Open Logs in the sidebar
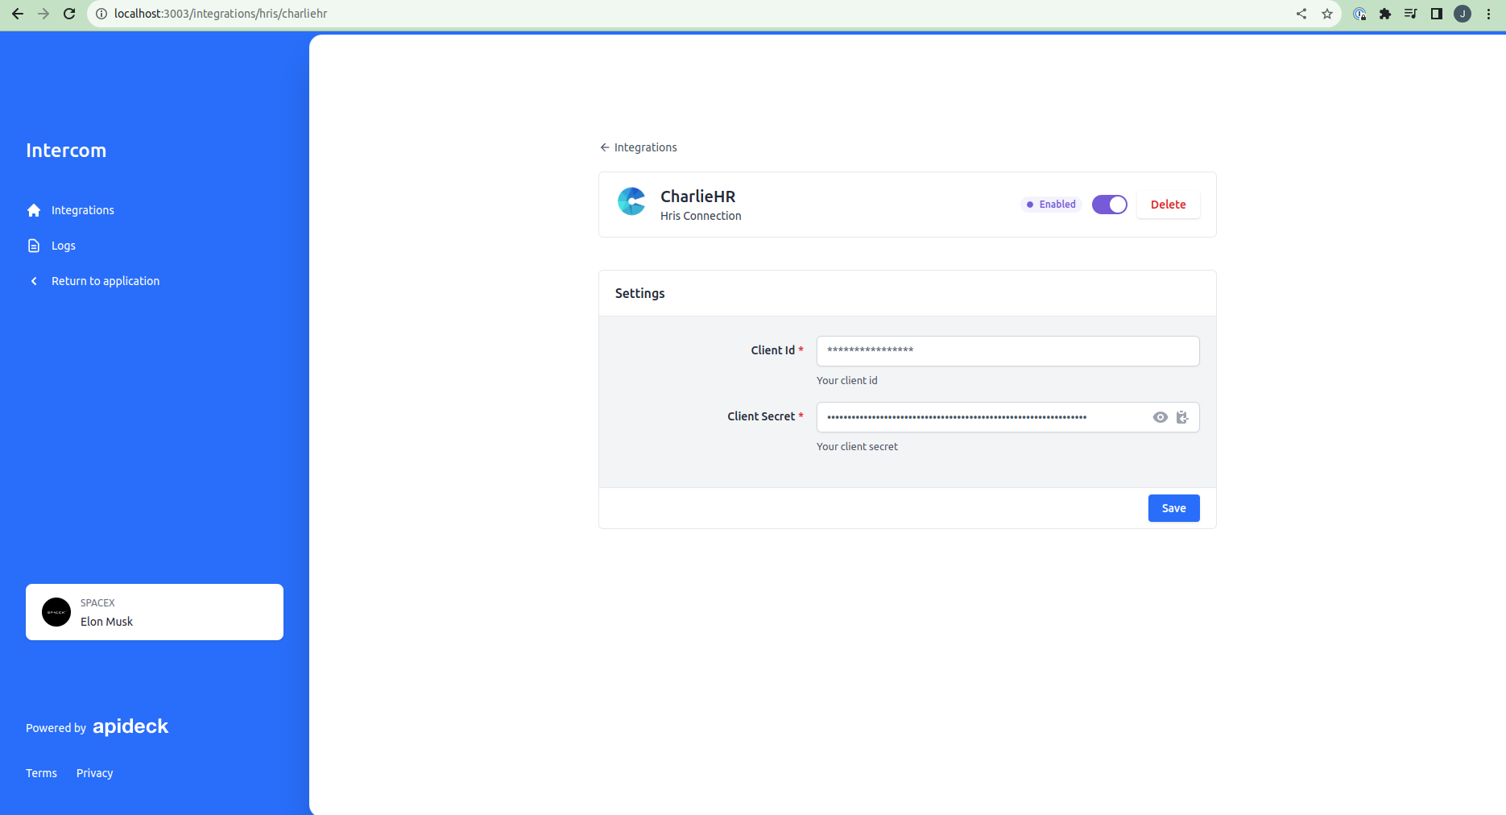 click(64, 246)
